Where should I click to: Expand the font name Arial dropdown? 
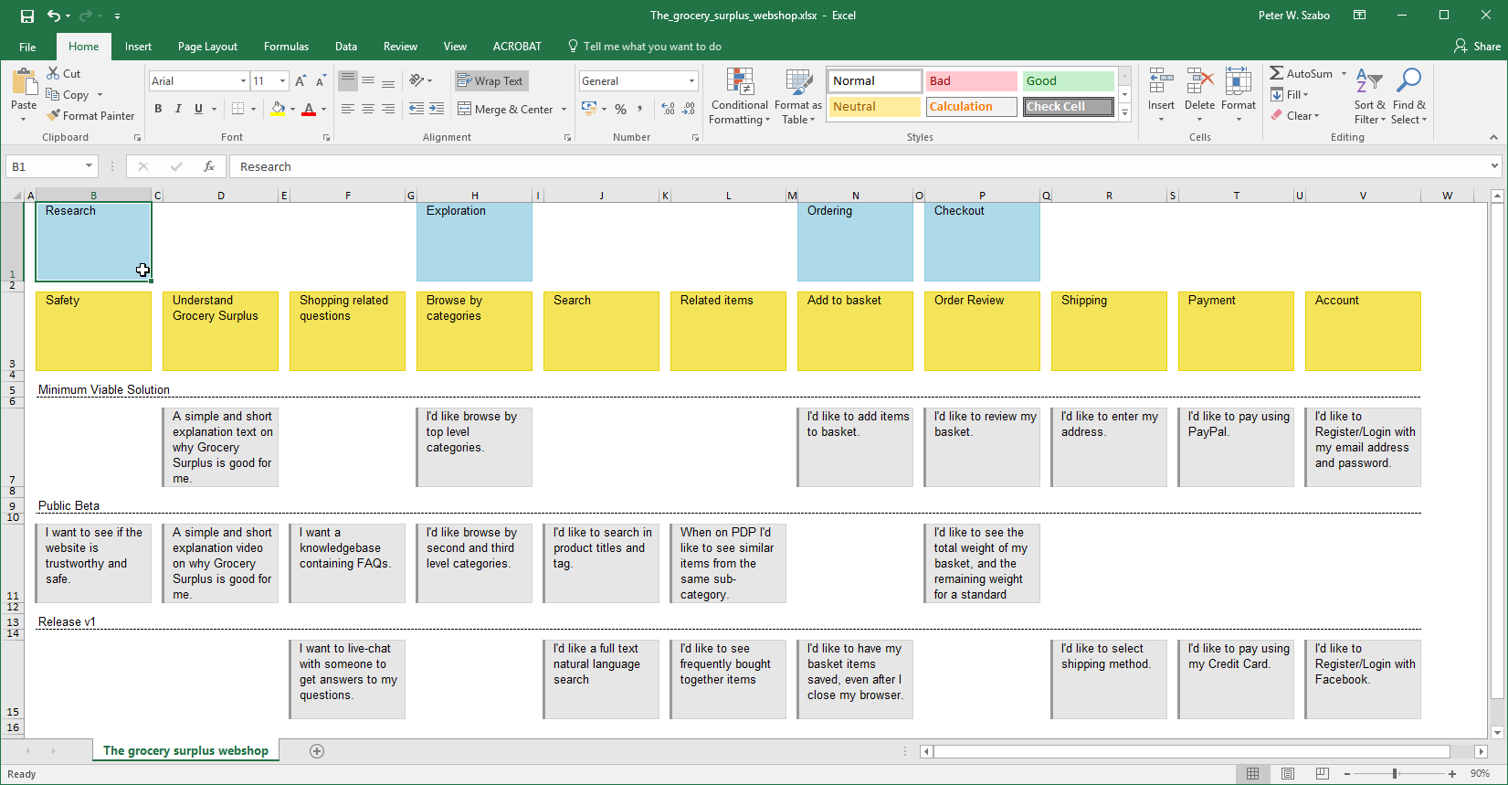click(x=243, y=81)
